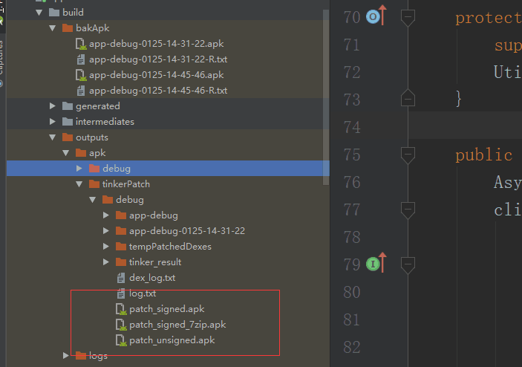Click the apk folder icon

pos(81,153)
